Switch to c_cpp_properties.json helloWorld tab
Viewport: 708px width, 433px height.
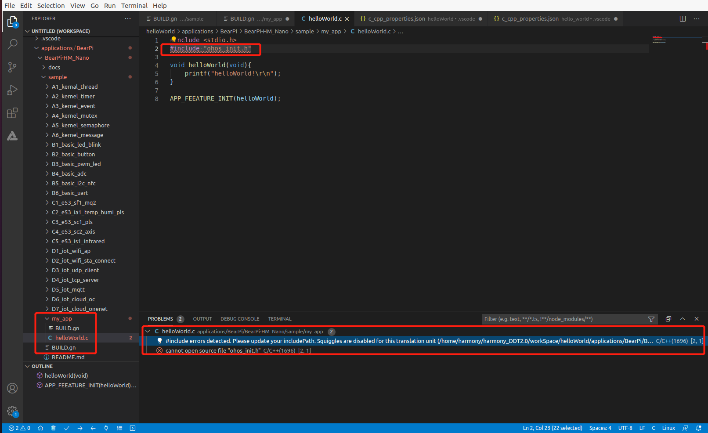[x=421, y=19]
